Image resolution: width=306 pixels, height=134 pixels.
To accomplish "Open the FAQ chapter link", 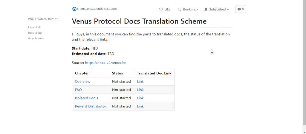I will pos(79,90).
